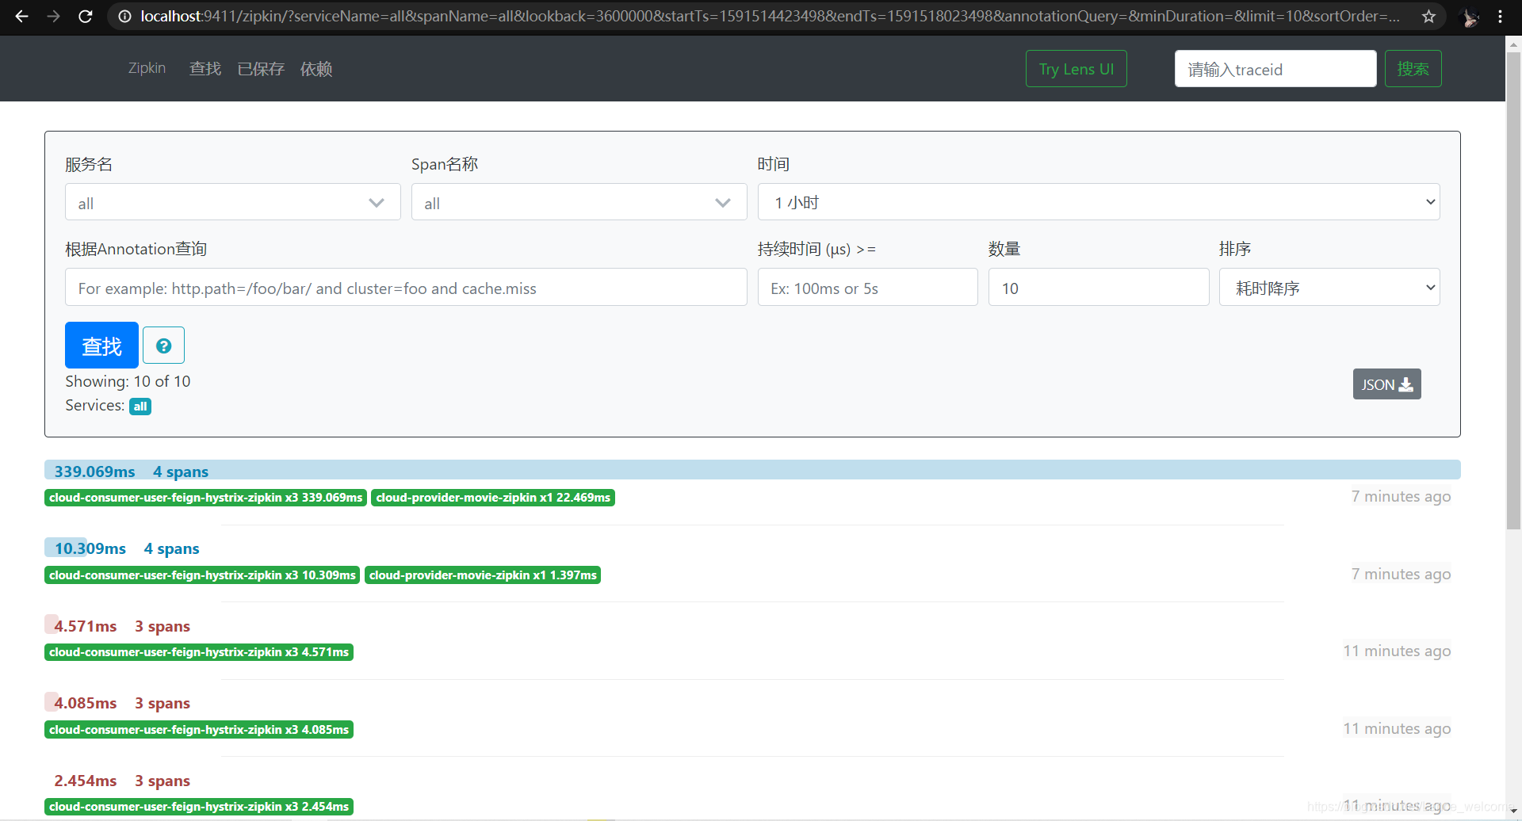Expand the 服务名 service dropdown

click(233, 202)
